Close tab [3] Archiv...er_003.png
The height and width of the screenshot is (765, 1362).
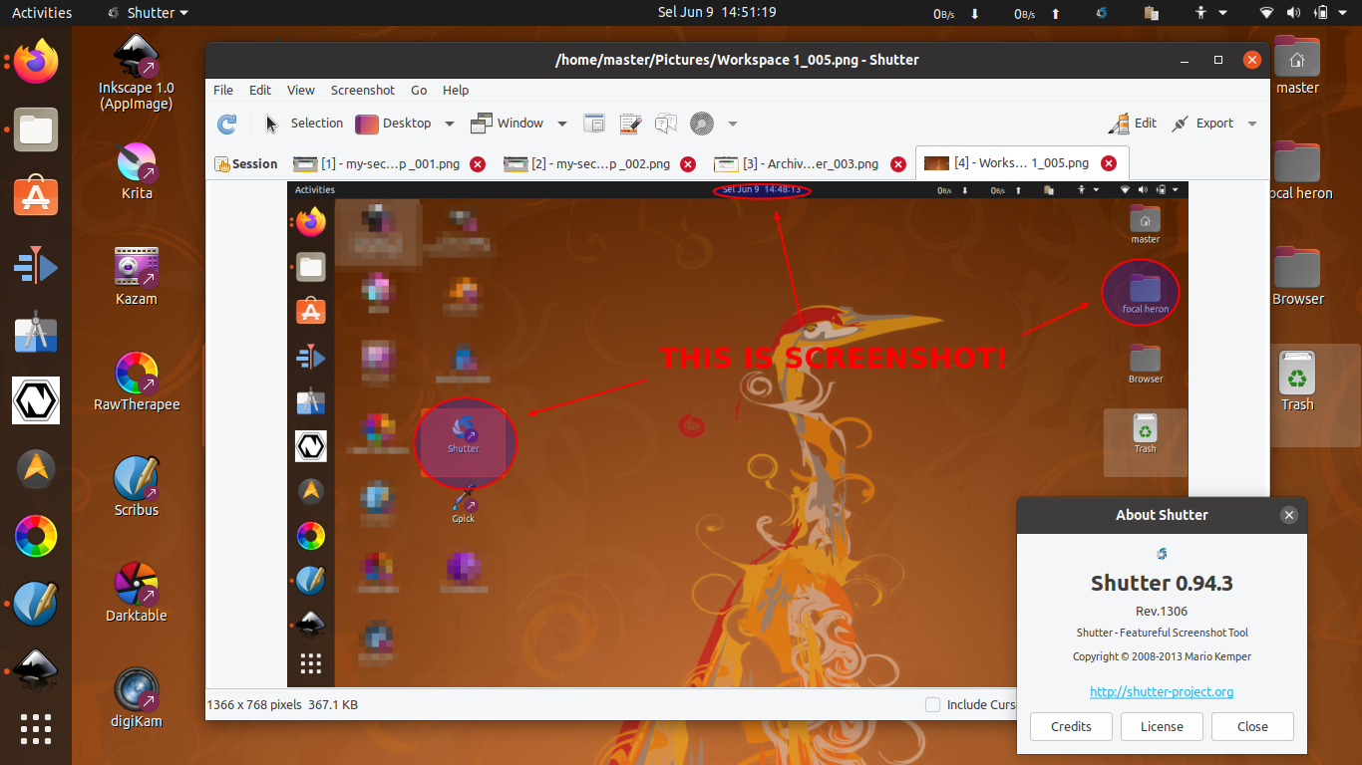point(898,163)
